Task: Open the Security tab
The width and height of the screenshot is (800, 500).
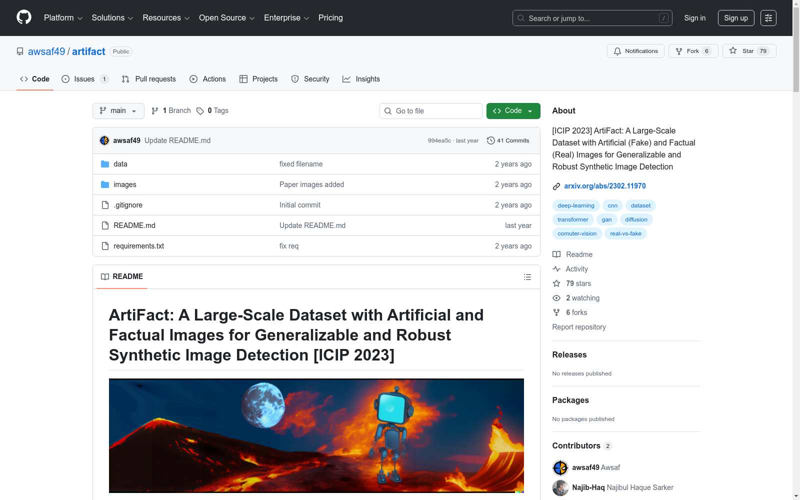Action: pyautogui.click(x=310, y=79)
